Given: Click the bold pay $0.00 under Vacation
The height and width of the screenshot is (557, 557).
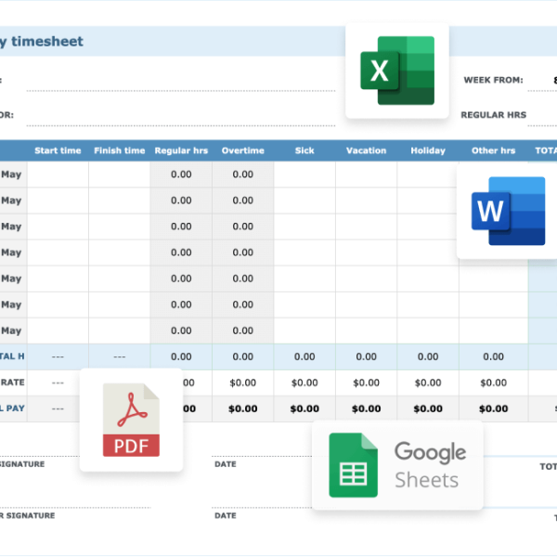Looking at the screenshot, I should 367,408.
